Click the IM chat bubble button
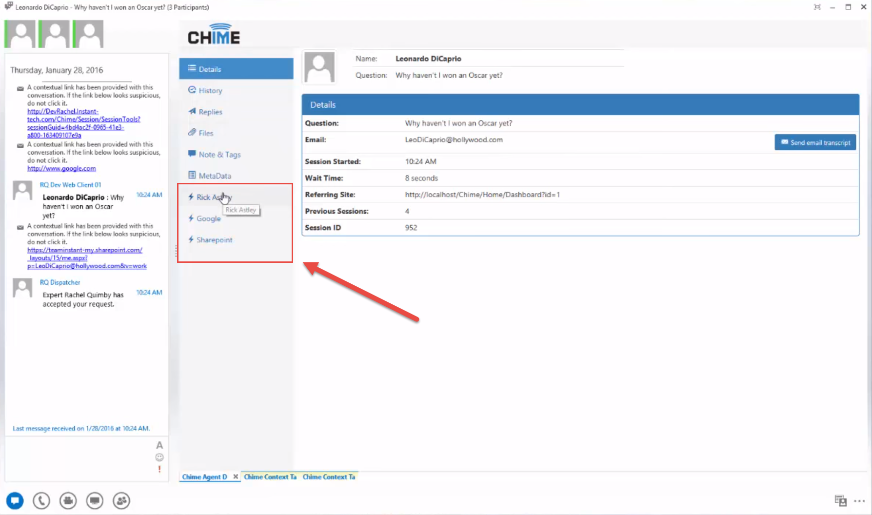The image size is (872, 515). (x=15, y=500)
